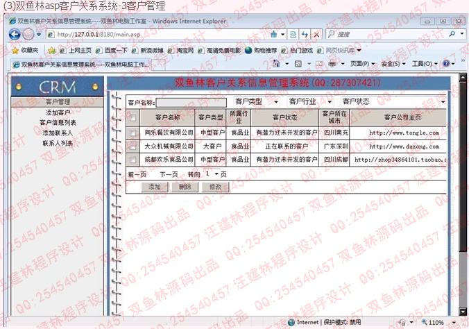The height and width of the screenshot is (329, 469).
Task: Open the 购物推荐 globe favorites link
Action: (x=261, y=50)
